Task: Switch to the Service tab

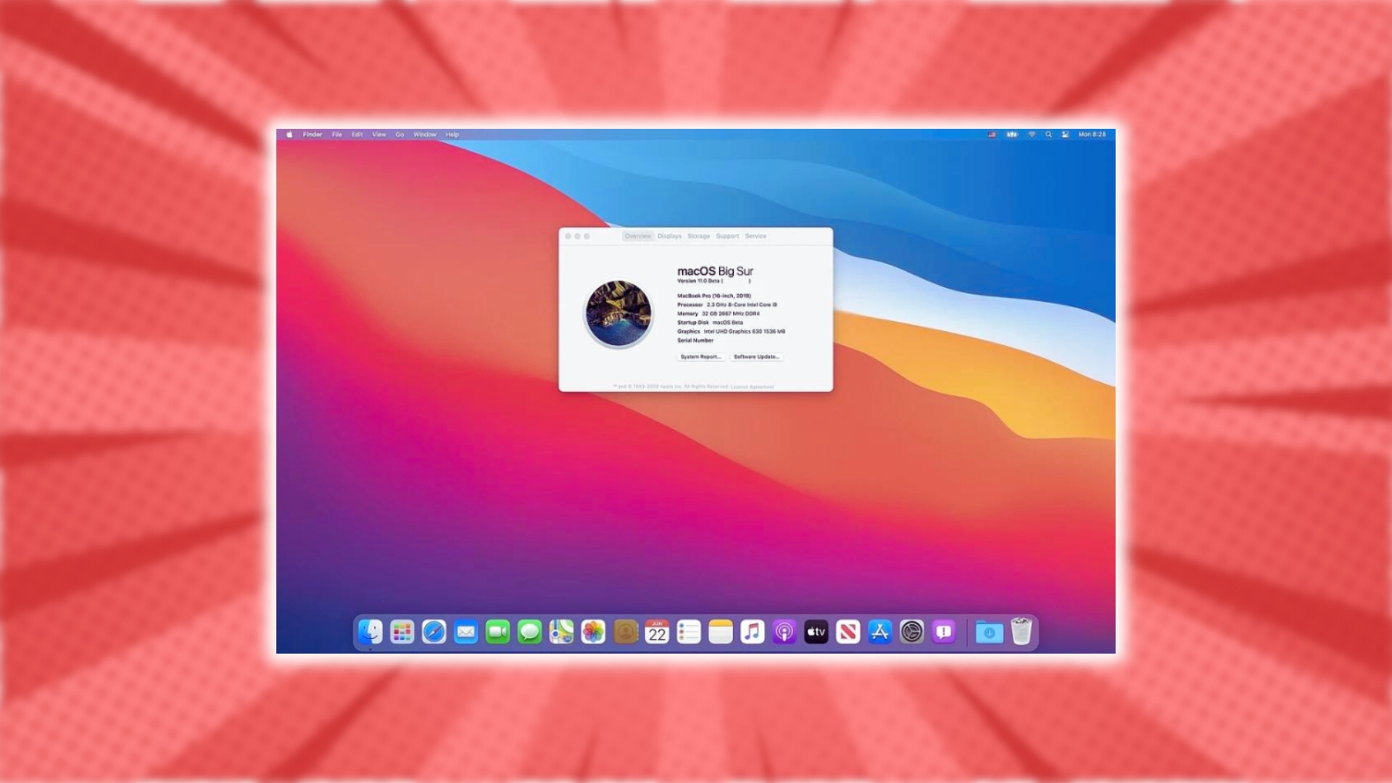Action: click(755, 236)
